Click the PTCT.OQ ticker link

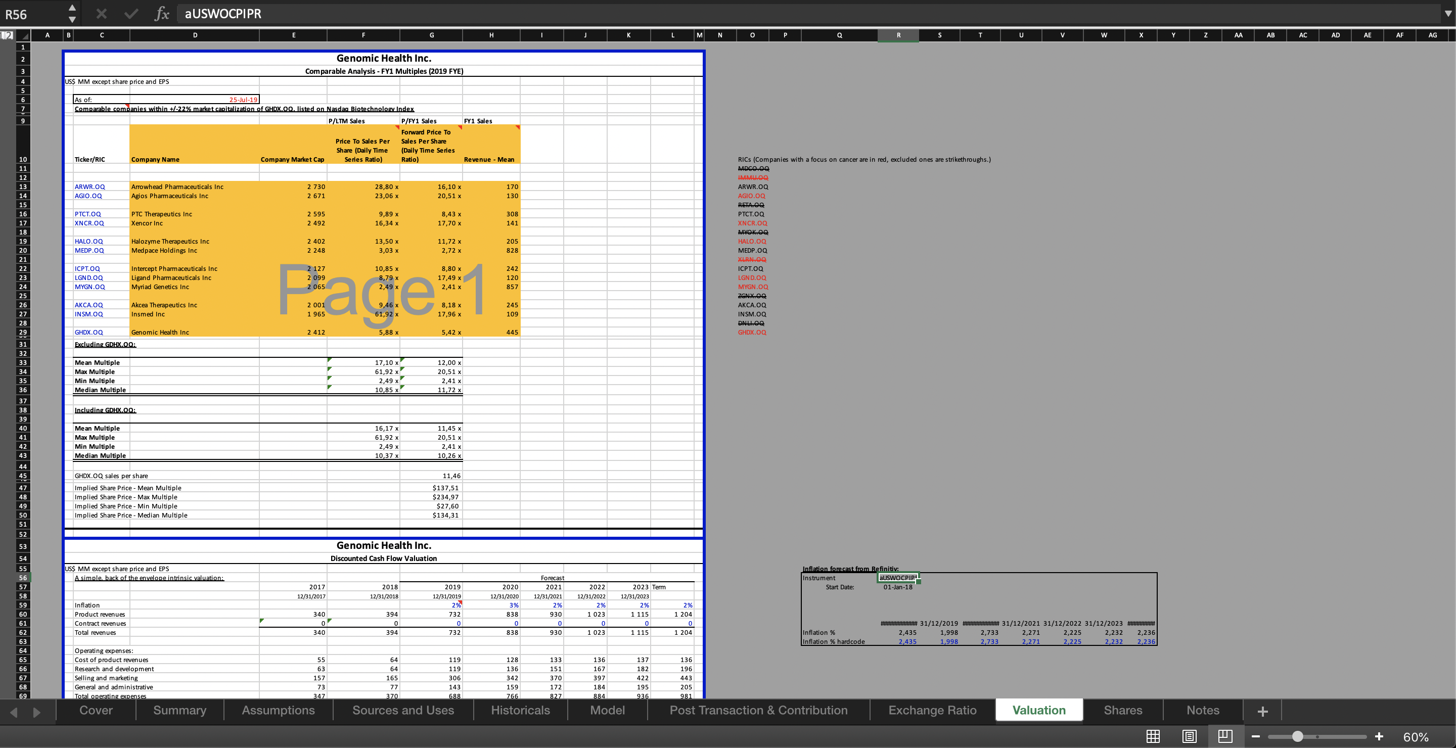coord(87,214)
